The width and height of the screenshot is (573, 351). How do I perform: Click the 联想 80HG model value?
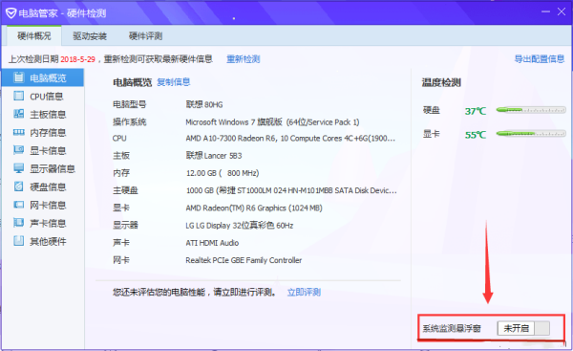pos(204,104)
